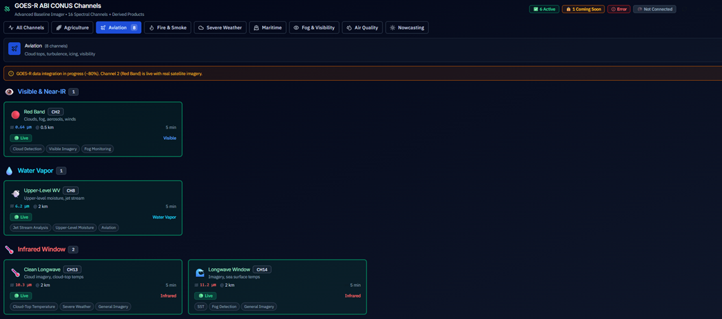Click the Upper-Level WV channel icon
This screenshot has height=319, width=722.
(15, 193)
